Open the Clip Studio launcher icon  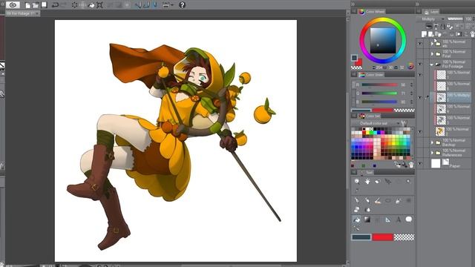[x=13, y=5]
